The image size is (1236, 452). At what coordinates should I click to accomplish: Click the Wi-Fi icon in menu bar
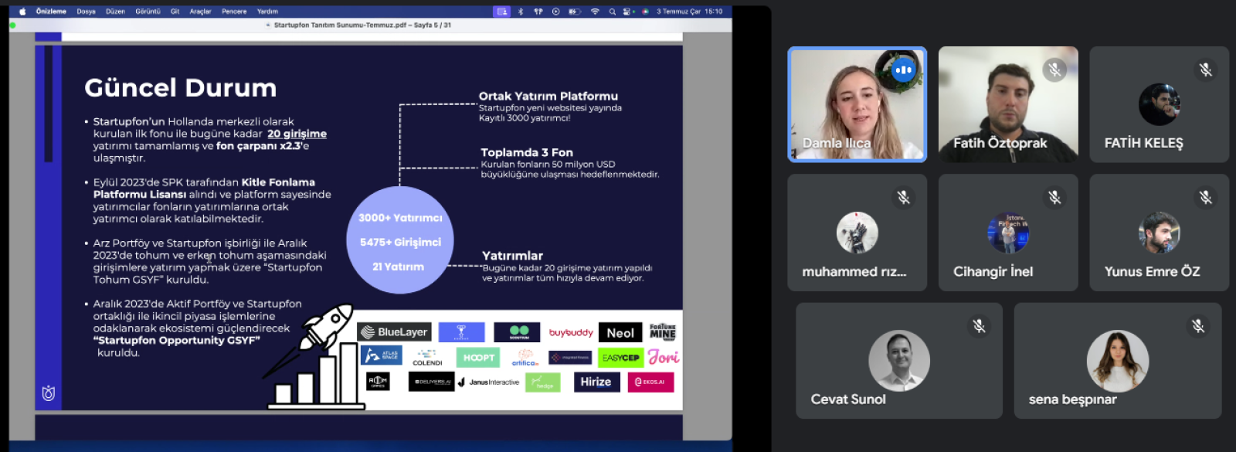(595, 12)
